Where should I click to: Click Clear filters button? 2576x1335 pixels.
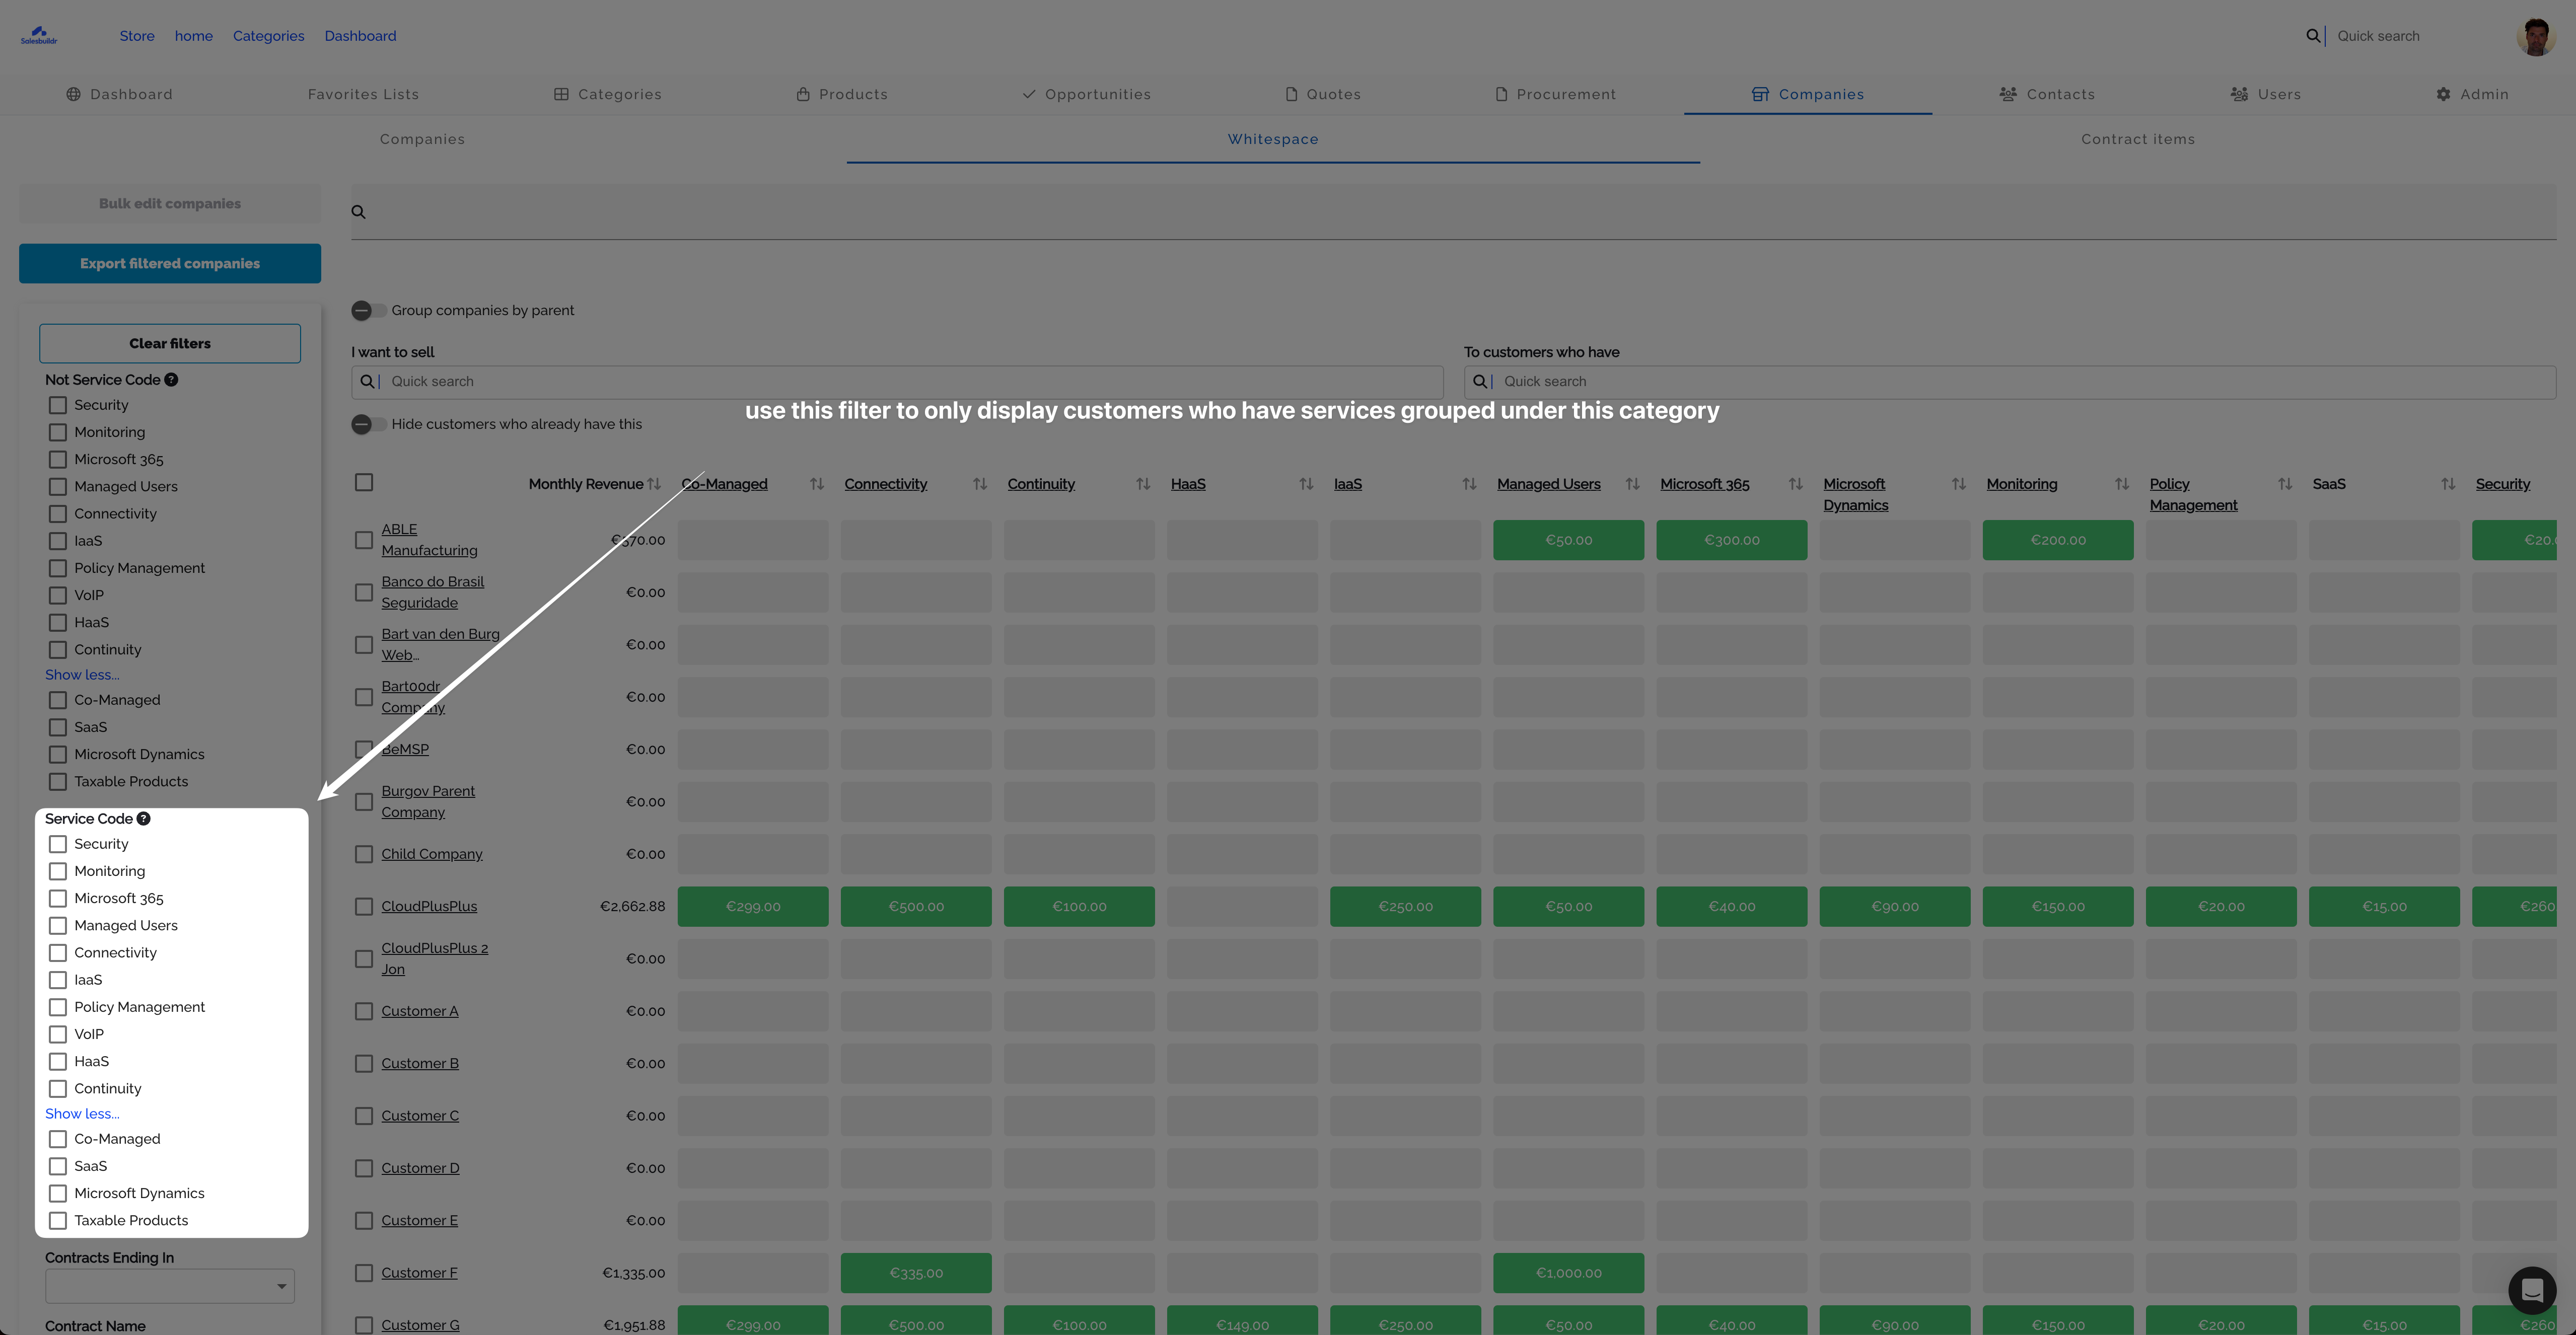(x=170, y=343)
